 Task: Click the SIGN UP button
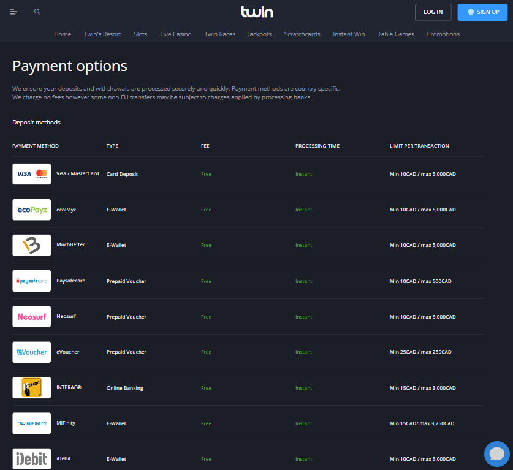coord(482,12)
